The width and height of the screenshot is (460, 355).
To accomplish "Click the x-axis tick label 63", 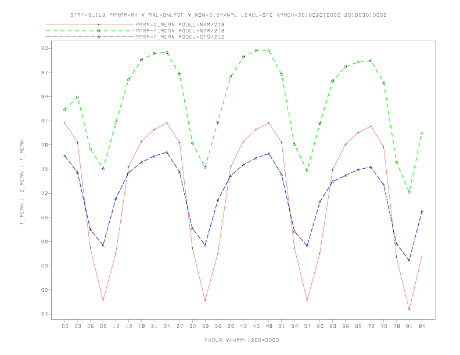I will coord(333,326).
